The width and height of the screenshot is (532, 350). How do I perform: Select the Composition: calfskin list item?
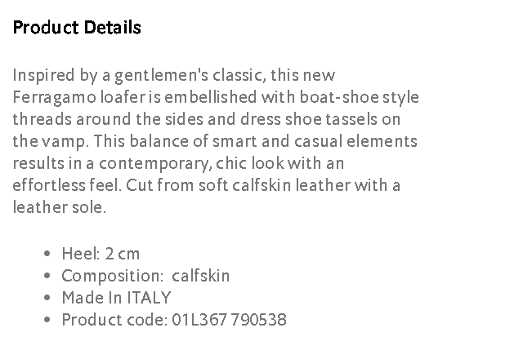(x=145, y=276)
